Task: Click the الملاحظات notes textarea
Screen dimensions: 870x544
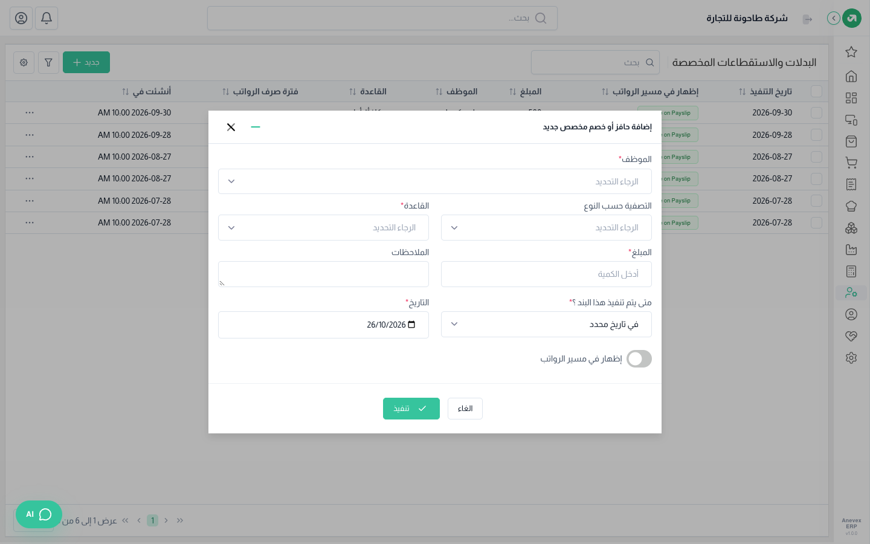Action: coord(323,274)
